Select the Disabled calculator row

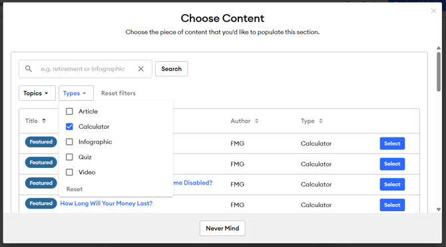(392, 185)
